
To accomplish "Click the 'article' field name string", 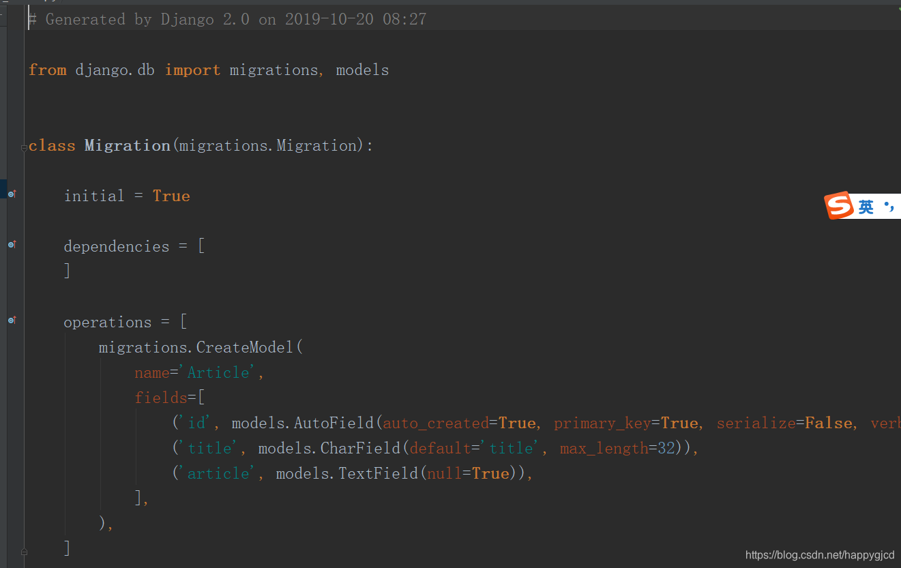I will [219, 474].
